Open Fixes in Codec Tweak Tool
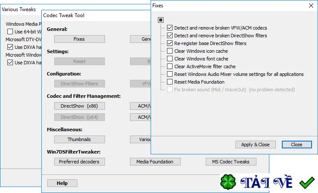Viewport: 318px width, 193px height. (x=79, y=39)
